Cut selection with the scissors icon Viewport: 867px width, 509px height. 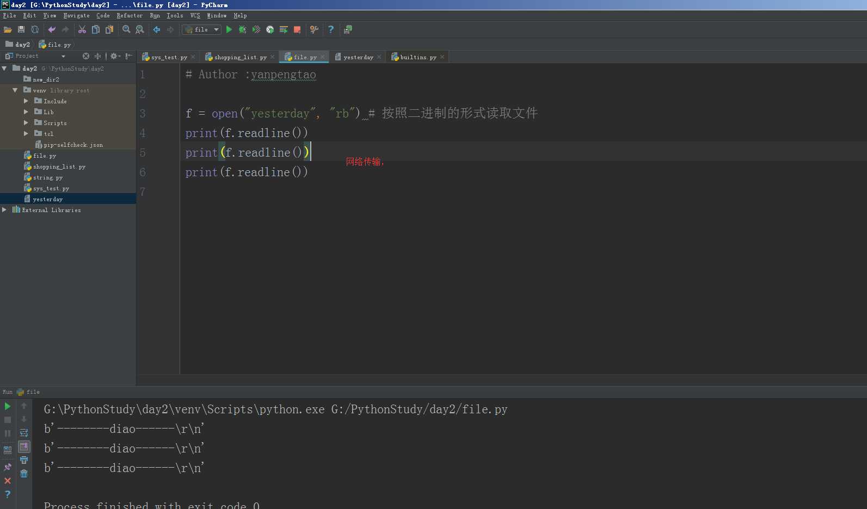click(82, 29)
